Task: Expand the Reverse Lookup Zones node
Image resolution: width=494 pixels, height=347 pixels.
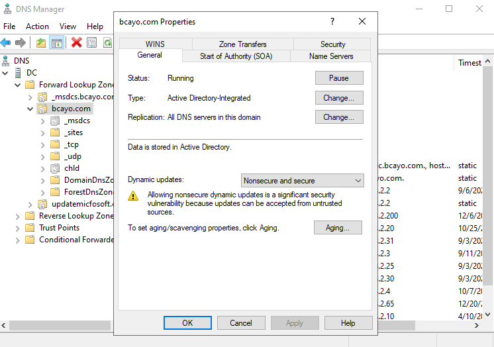Action: [x=18, y=216]
